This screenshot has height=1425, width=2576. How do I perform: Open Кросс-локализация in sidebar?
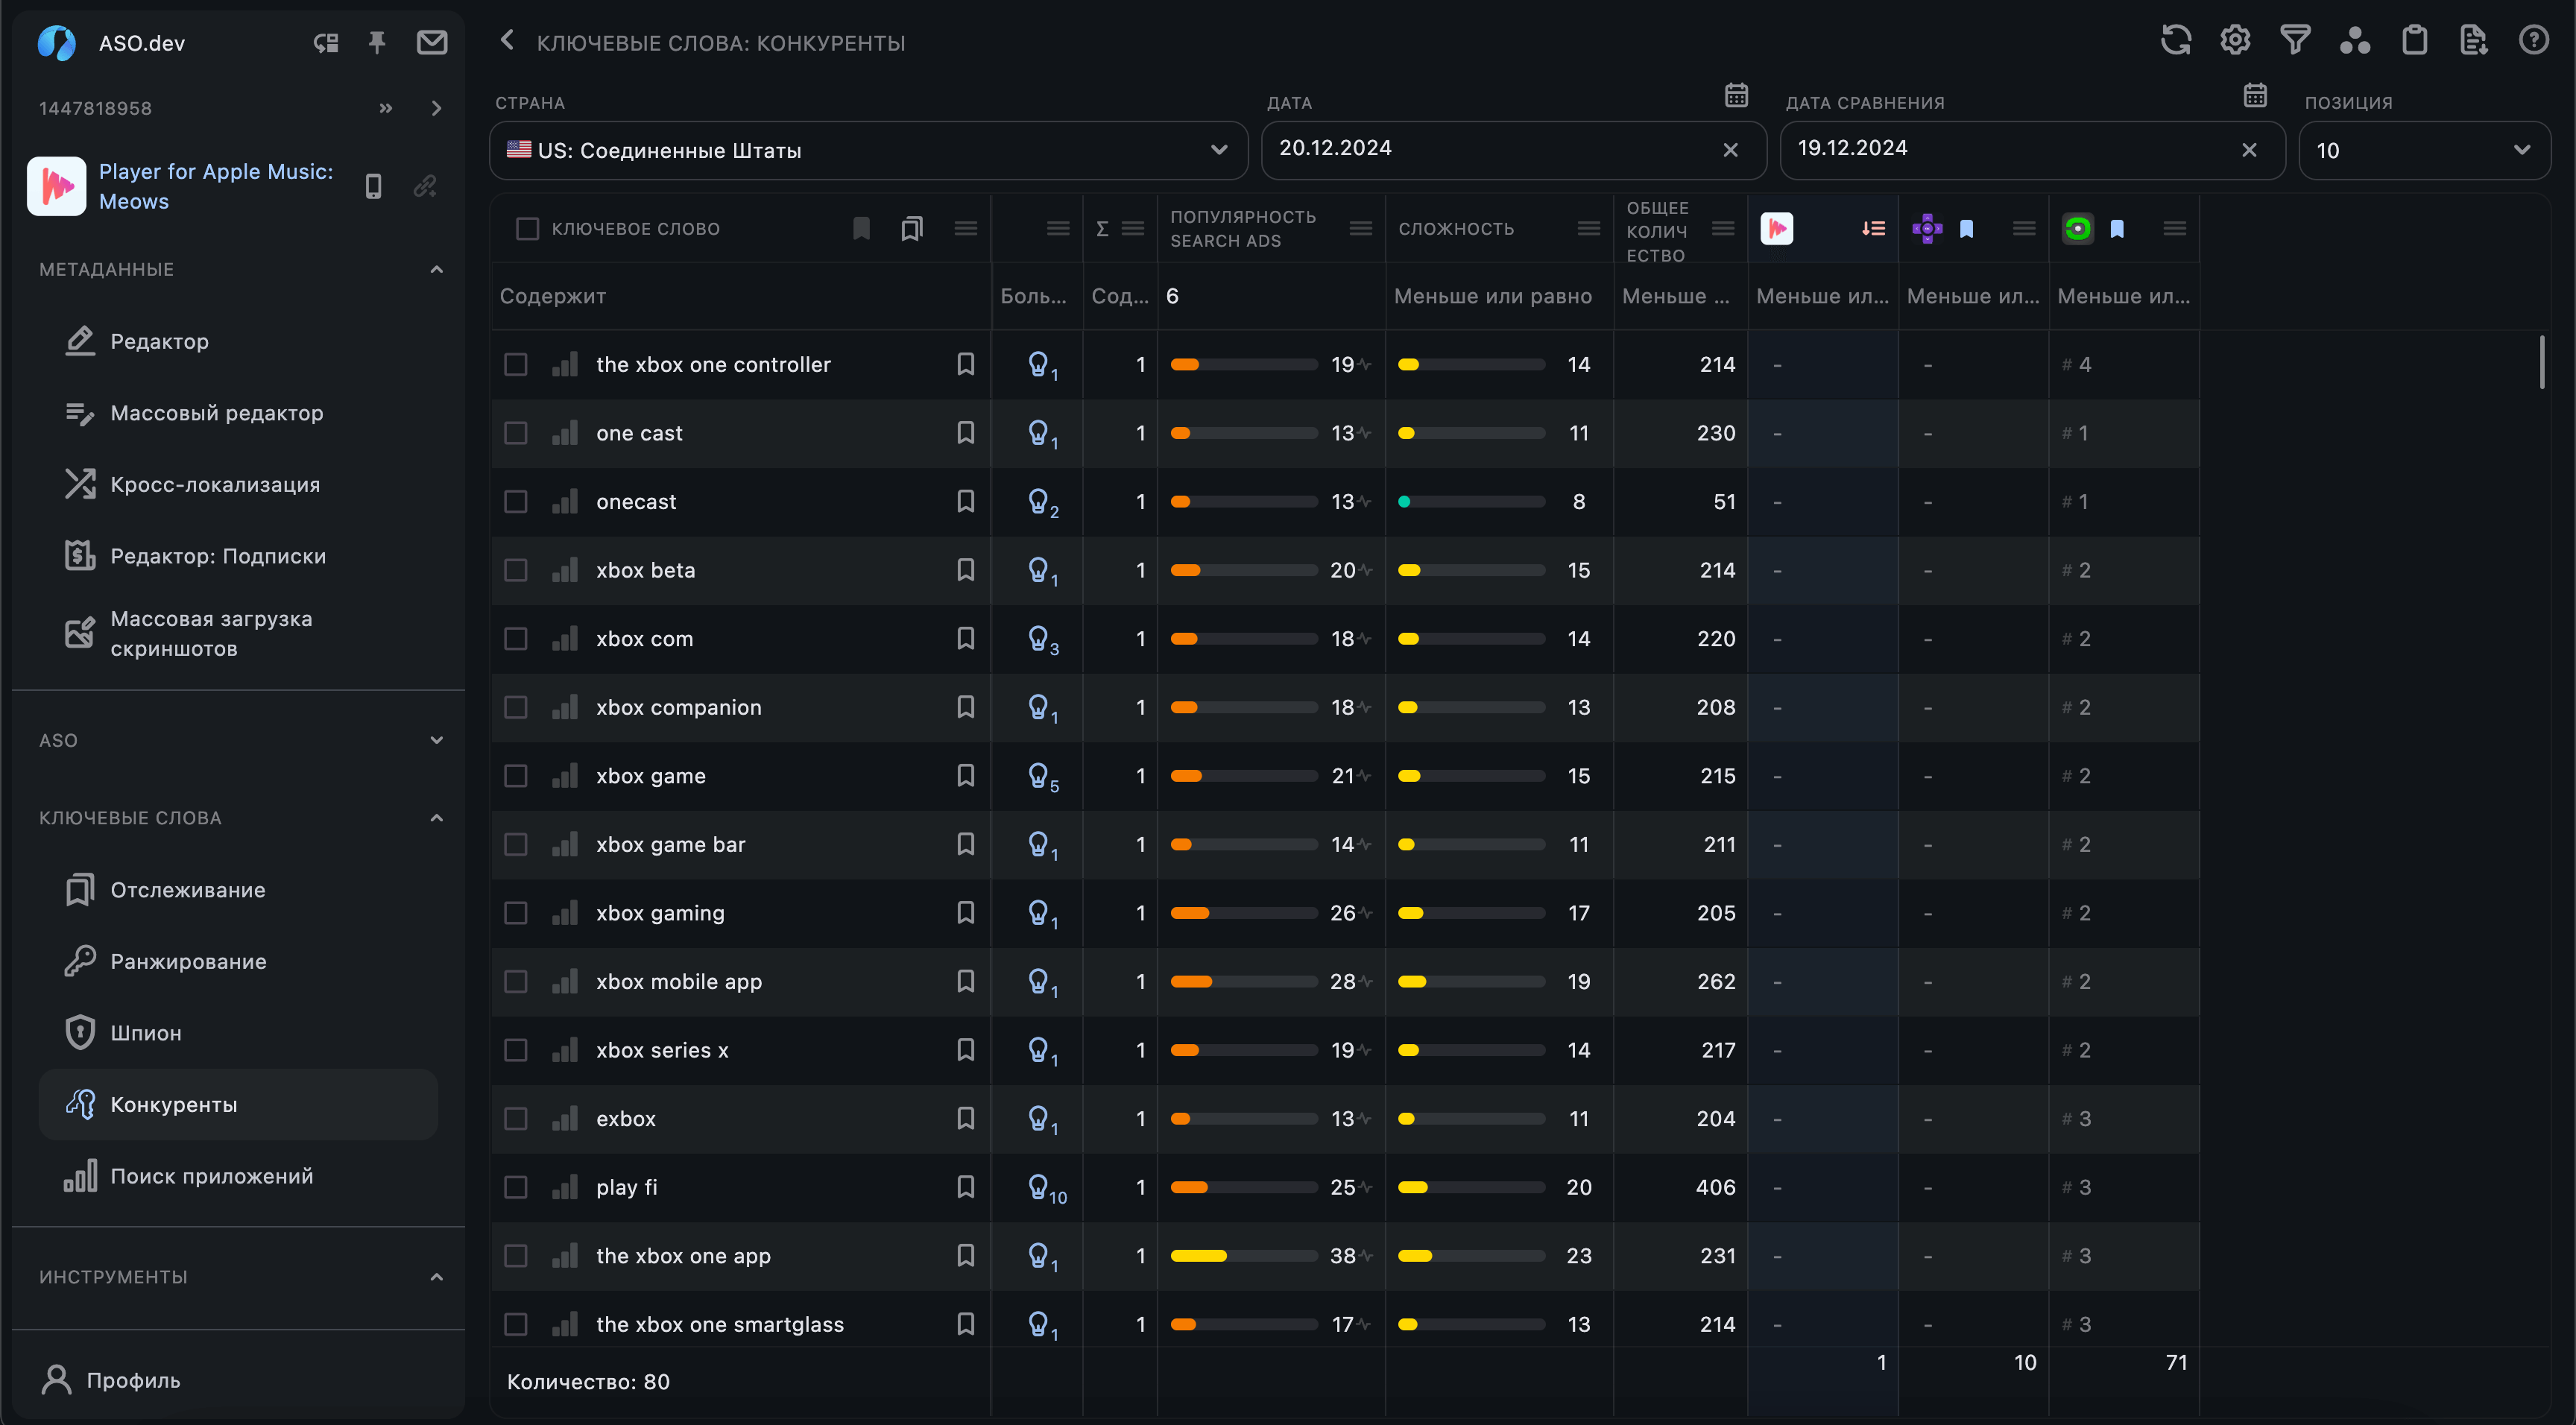point(238,484)
